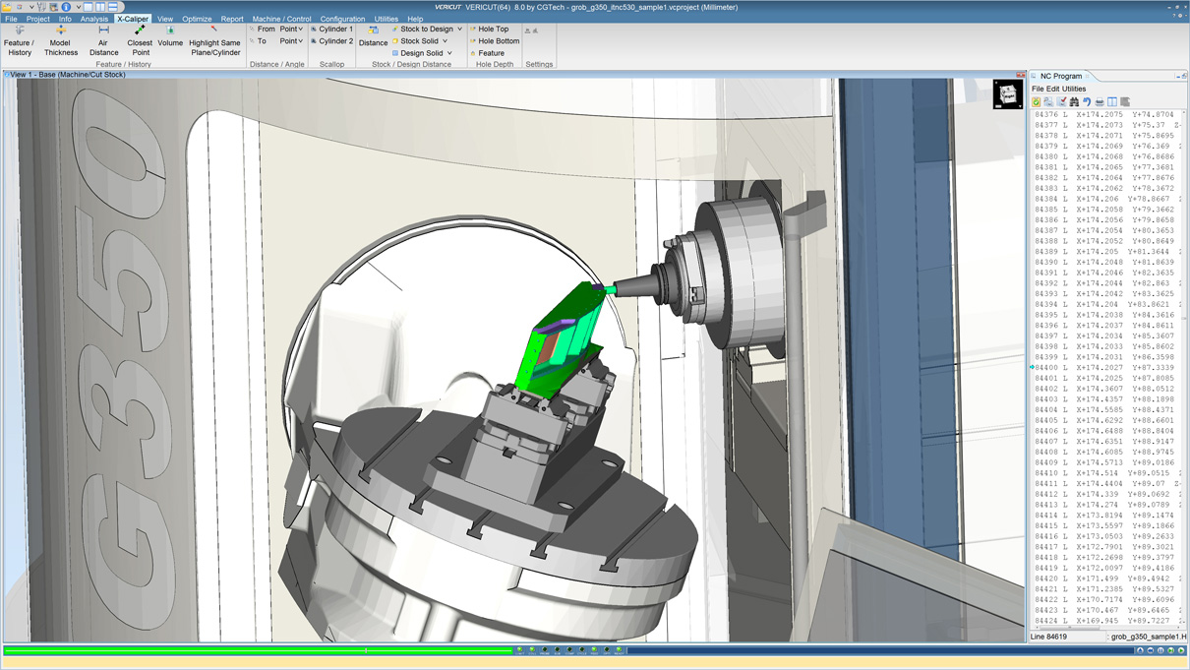The width and height of the screenshot is (1190, 670).
Task: Click the rewind simulation button
Action: pyautogui.click(x=1150, y=650)
